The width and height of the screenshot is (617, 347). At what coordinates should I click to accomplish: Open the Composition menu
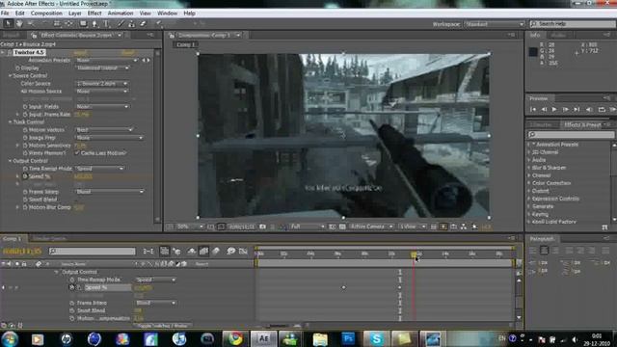46,13
